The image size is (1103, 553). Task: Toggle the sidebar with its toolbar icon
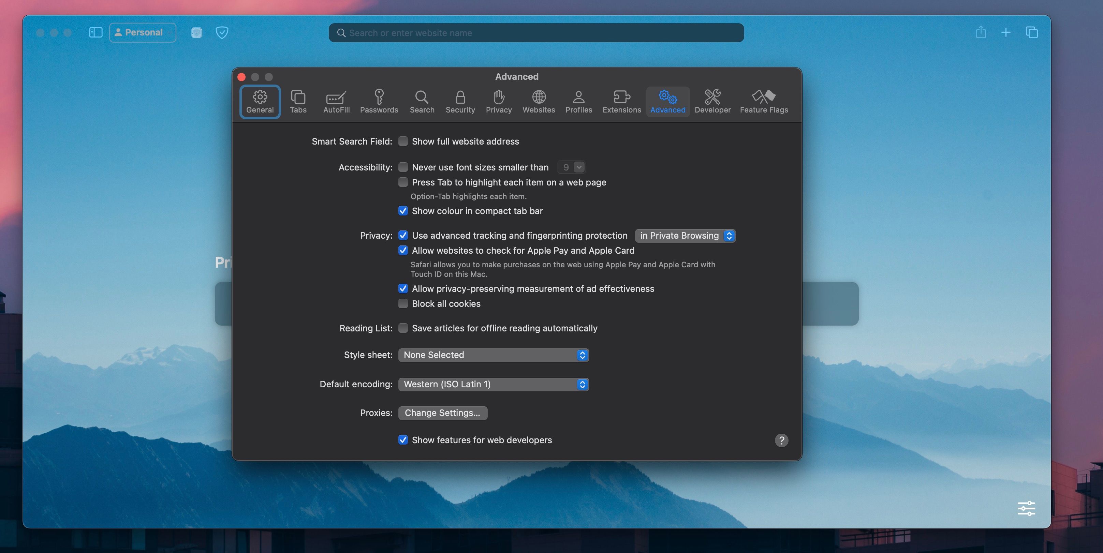(95, 32)
